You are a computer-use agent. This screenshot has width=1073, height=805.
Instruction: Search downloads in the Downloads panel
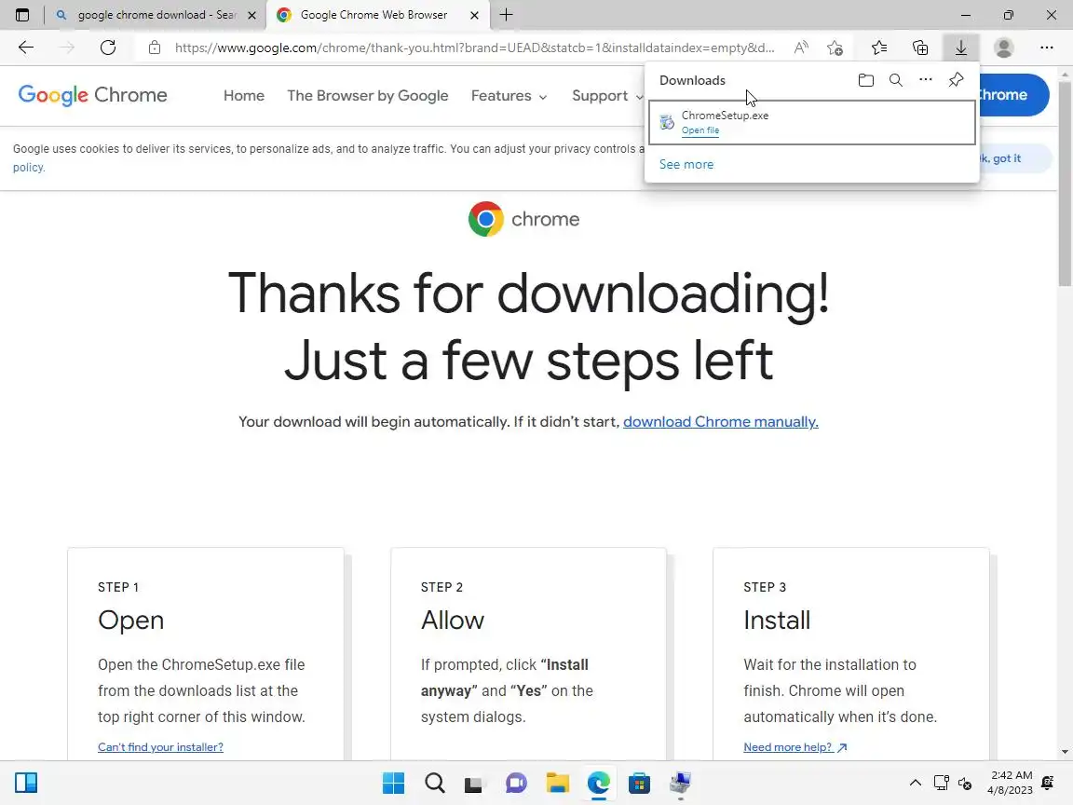click(896, 80)
